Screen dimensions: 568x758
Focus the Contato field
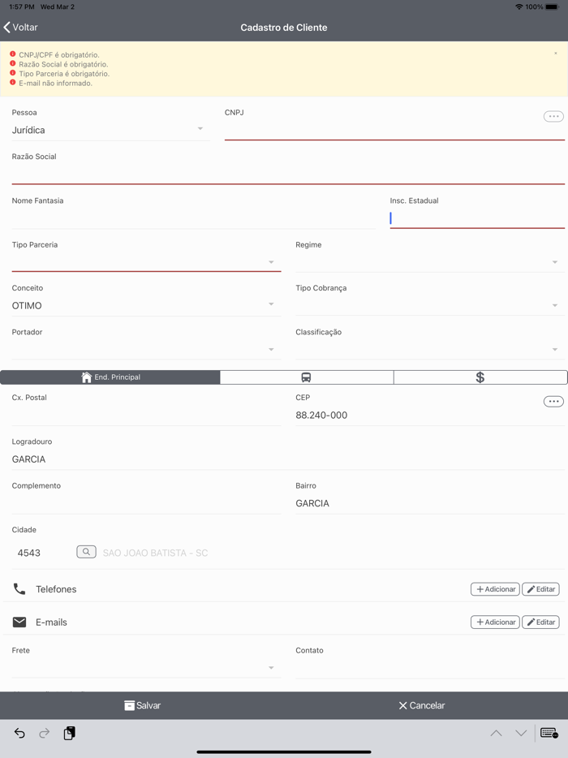point(430,668)
